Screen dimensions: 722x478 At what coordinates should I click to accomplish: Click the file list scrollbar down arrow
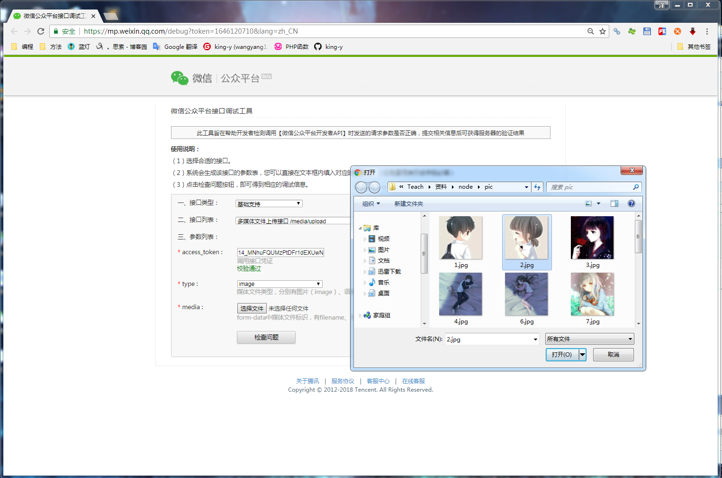tap(639, 323)
